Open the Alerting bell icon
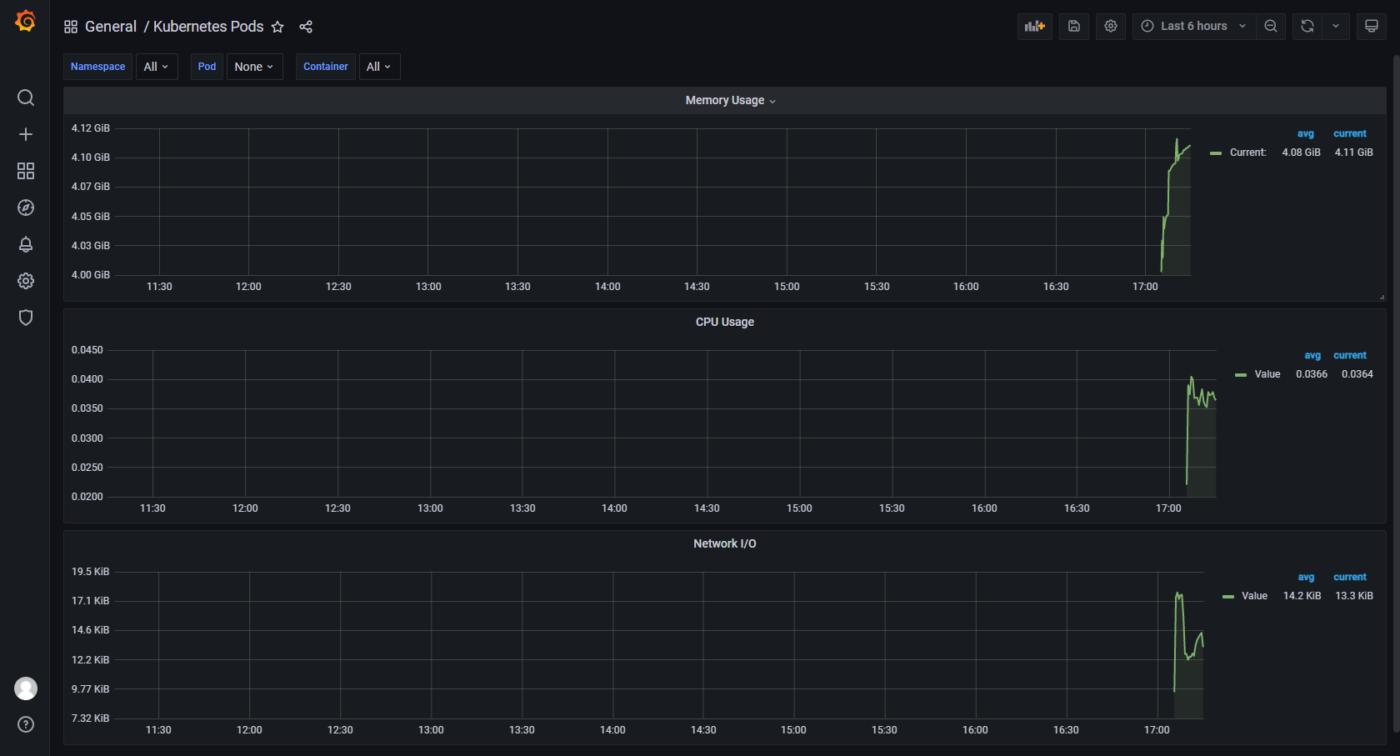 click(x=26, y=244)
